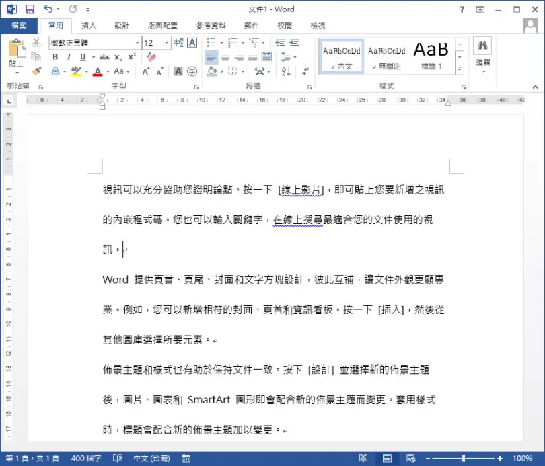Select the bullet list icon

pos(211,43)
